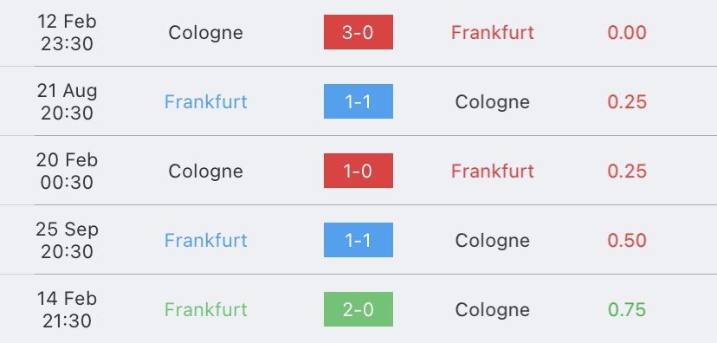Click the 0.00 handicap value
The image size is (717, 343).
tap(627, 32)
